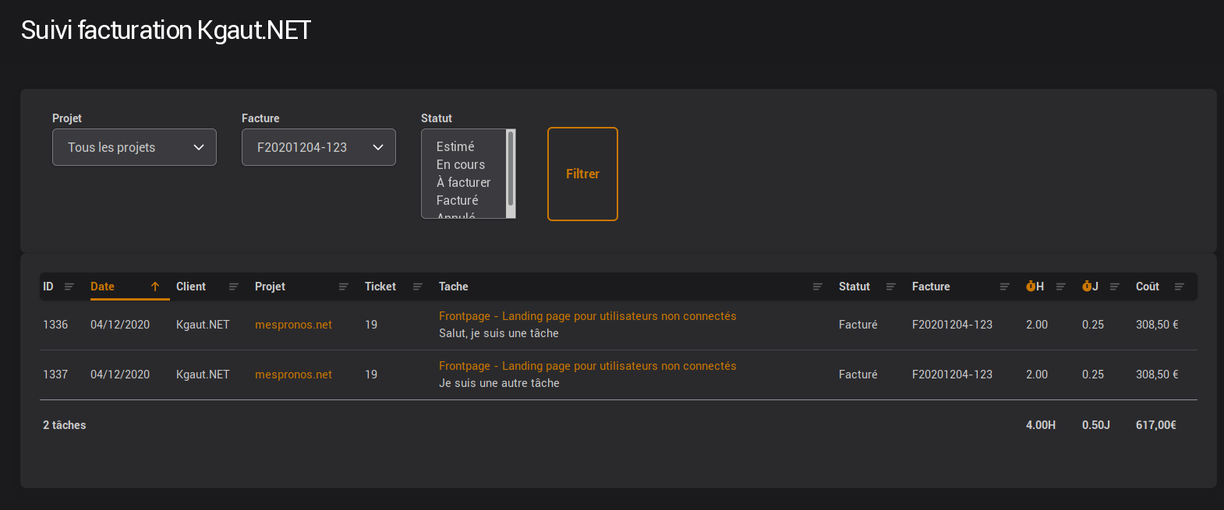Screen dimensions: 1224x510
Task: Open Client column filter menu icon
Action: pyautogui.click(x=233, y=287)
